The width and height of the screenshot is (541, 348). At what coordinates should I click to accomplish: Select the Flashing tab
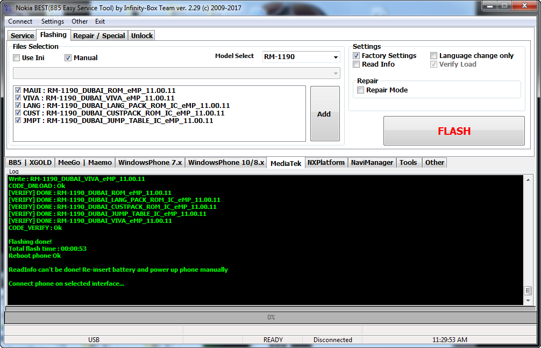[x=53, y=35]
